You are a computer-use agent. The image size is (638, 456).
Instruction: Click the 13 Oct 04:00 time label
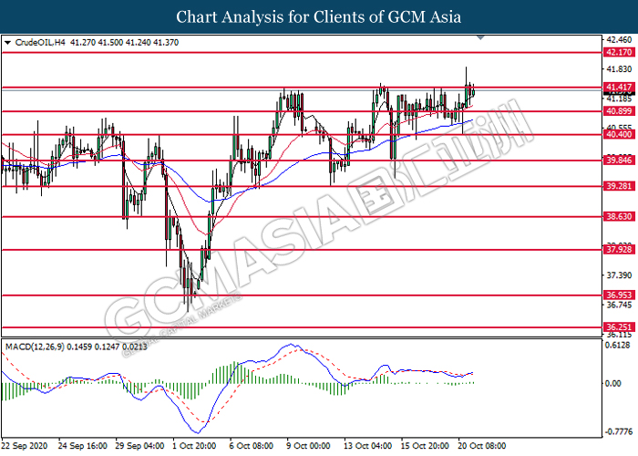[367, 446]
